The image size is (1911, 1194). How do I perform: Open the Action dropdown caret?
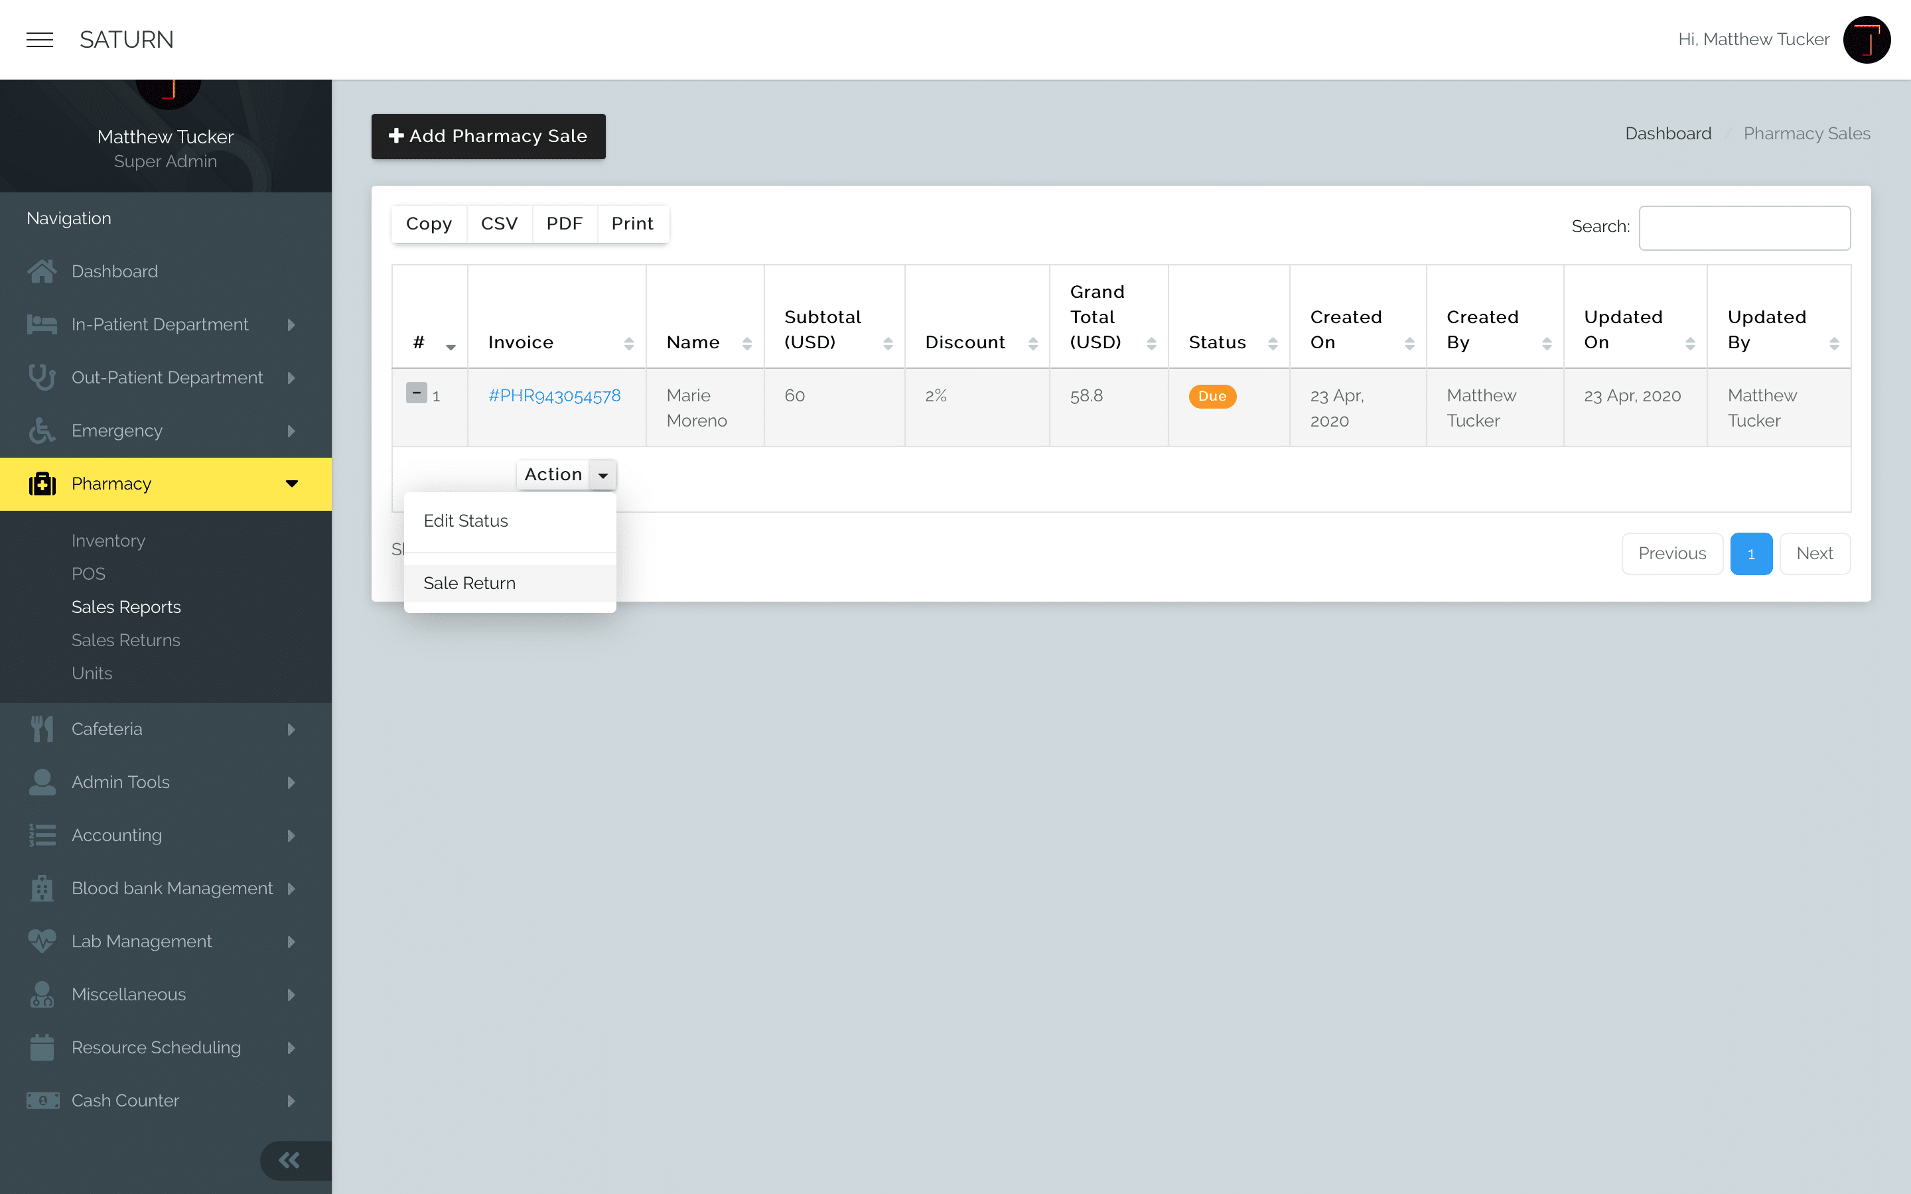(x=603, y=474)
